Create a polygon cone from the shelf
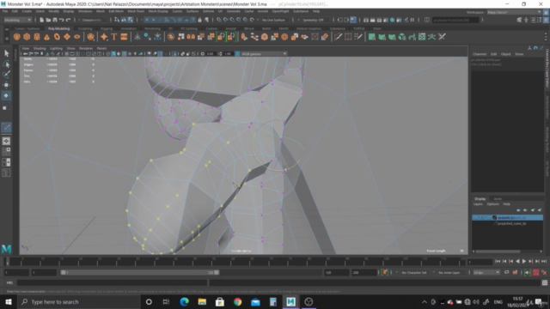 (46, 37)
